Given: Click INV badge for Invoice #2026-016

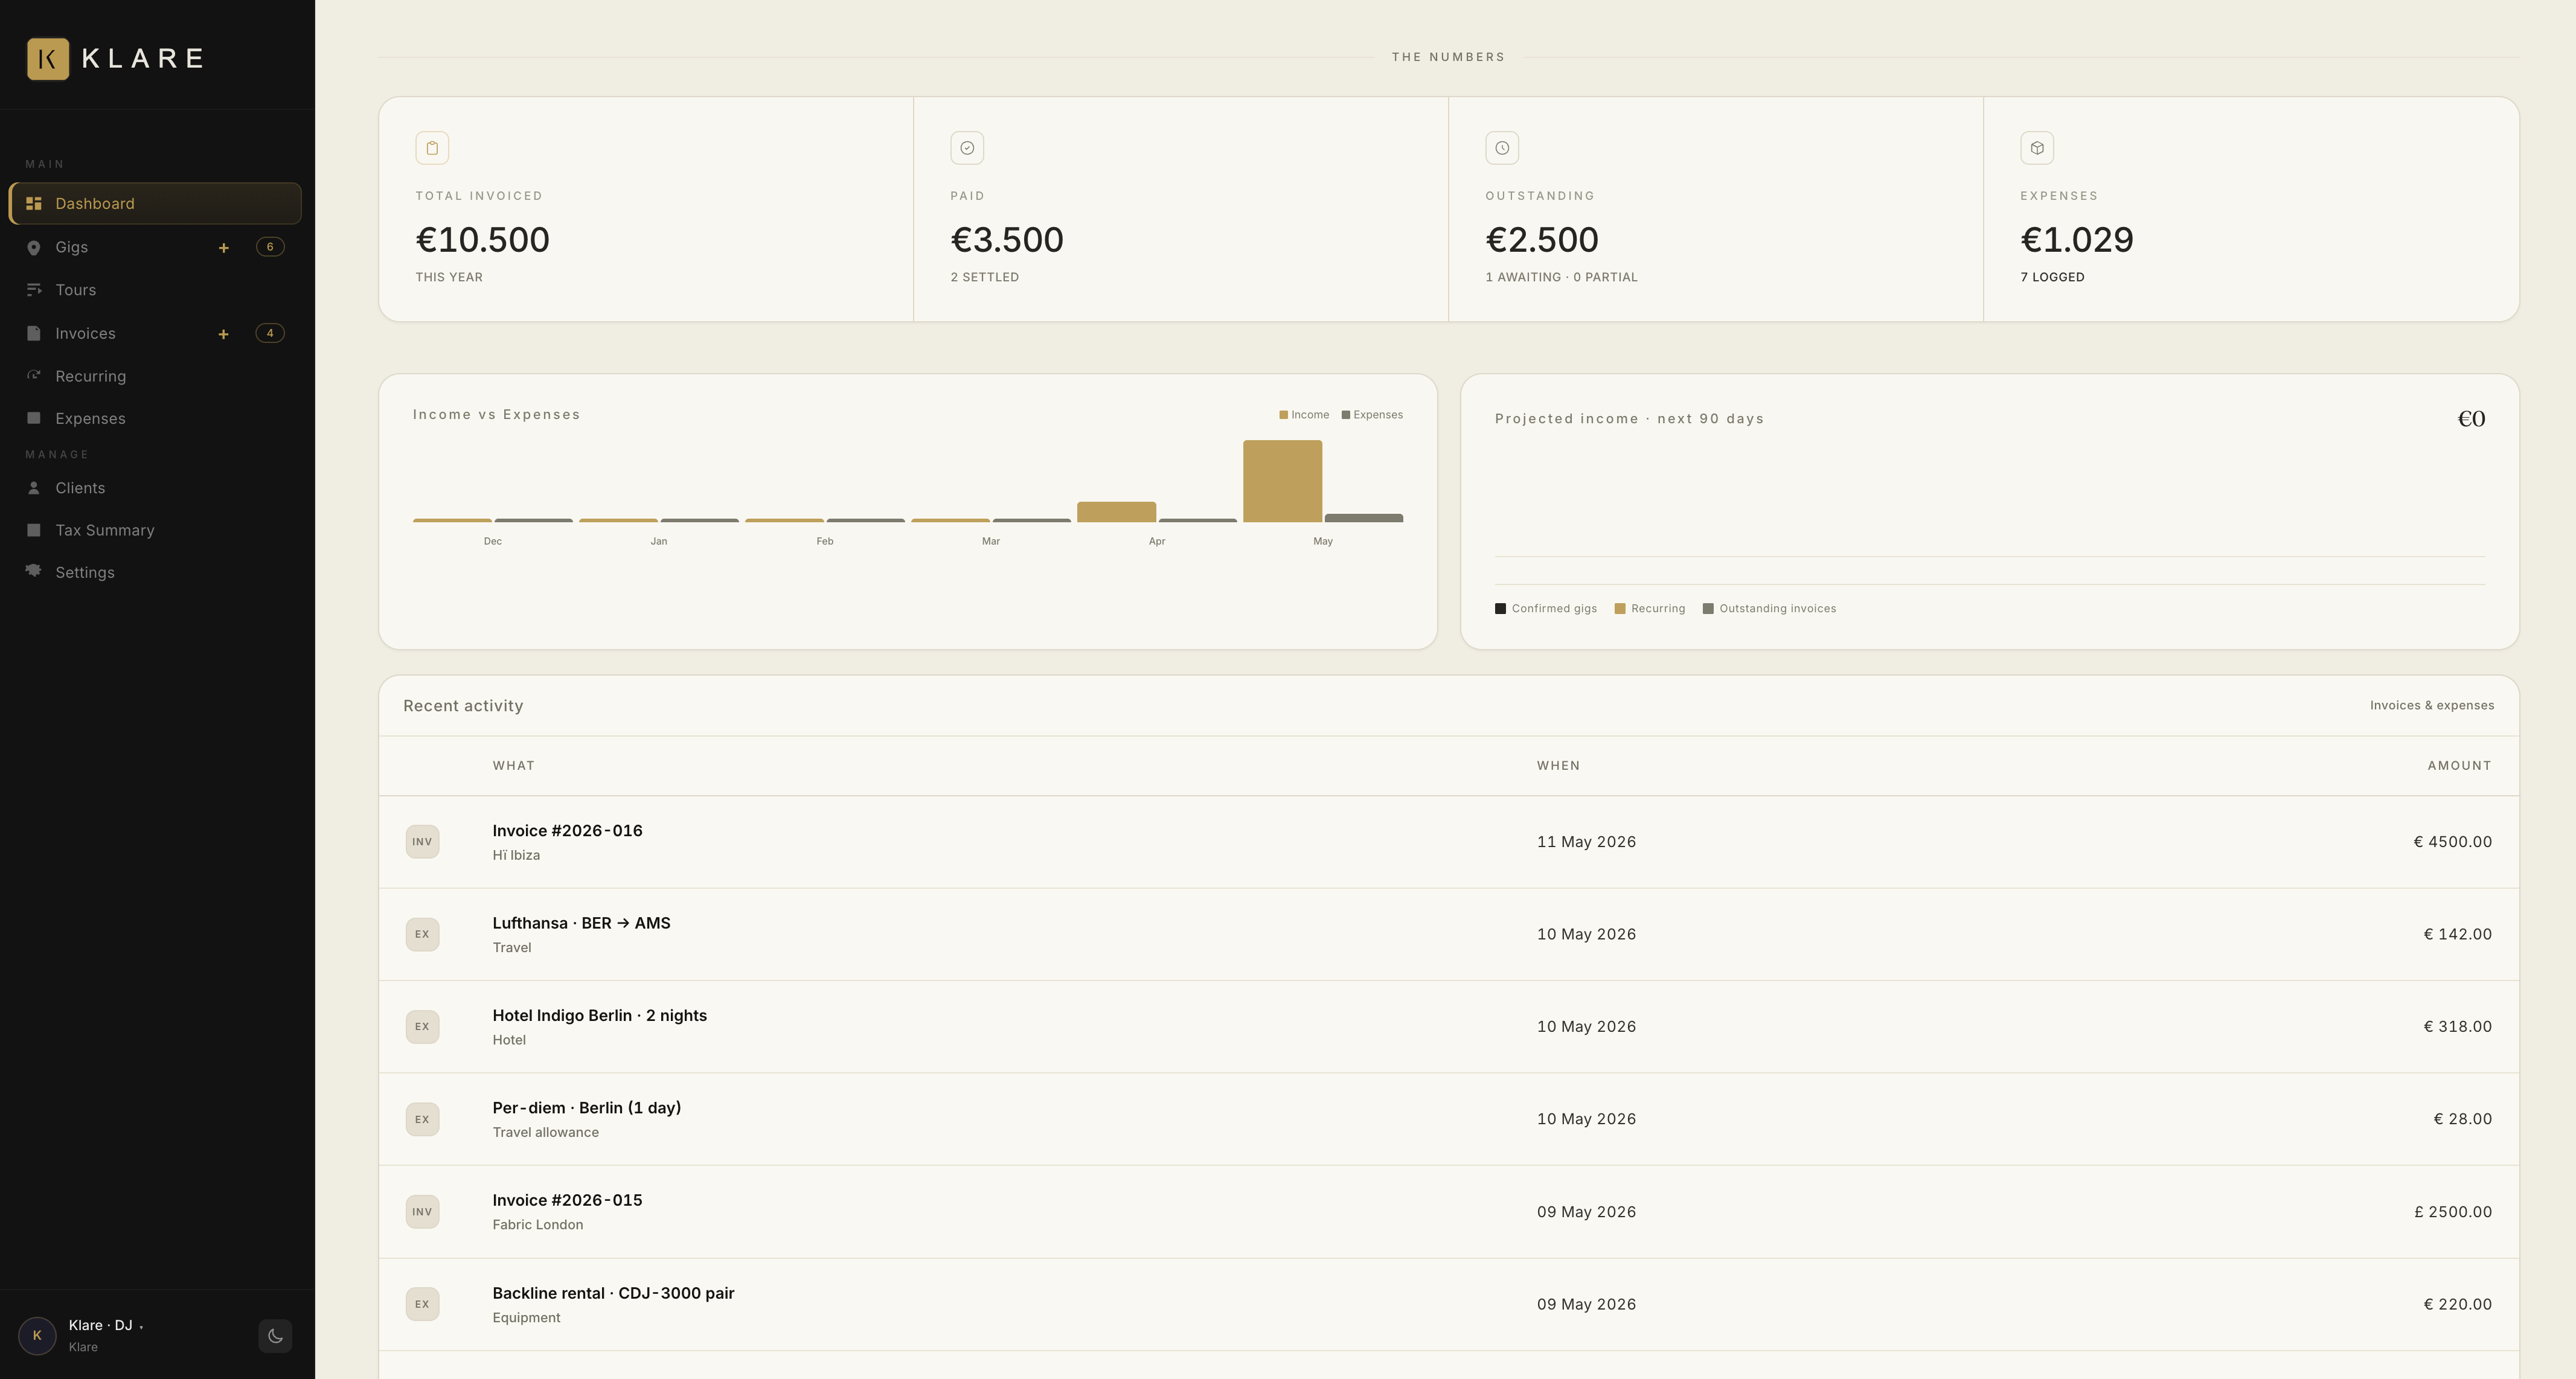Looking at the screenshot, I should pos(422,842).
